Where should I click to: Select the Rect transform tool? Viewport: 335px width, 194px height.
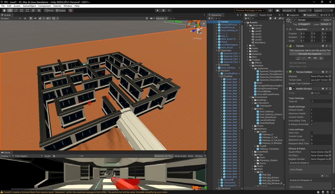tap(27, 10)
